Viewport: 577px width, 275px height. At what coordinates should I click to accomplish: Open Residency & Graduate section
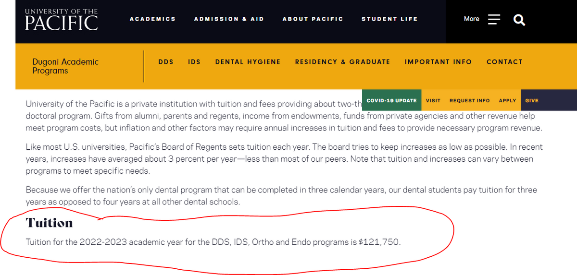coord(342,62)
